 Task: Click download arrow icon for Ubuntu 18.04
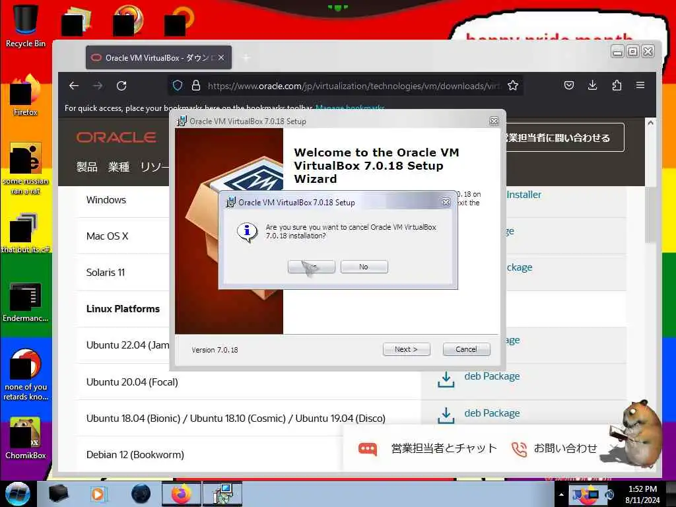(x=446, y=416)
